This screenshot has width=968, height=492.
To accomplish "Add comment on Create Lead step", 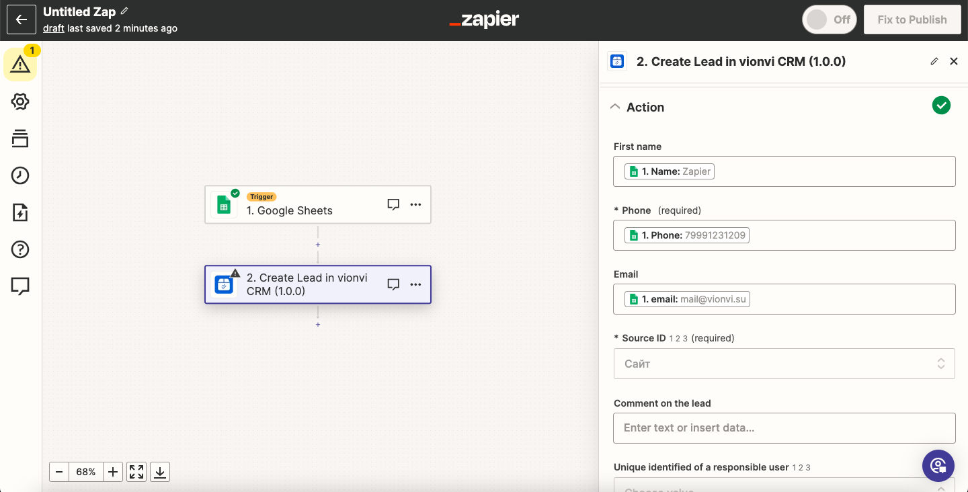I will (394, 284).
